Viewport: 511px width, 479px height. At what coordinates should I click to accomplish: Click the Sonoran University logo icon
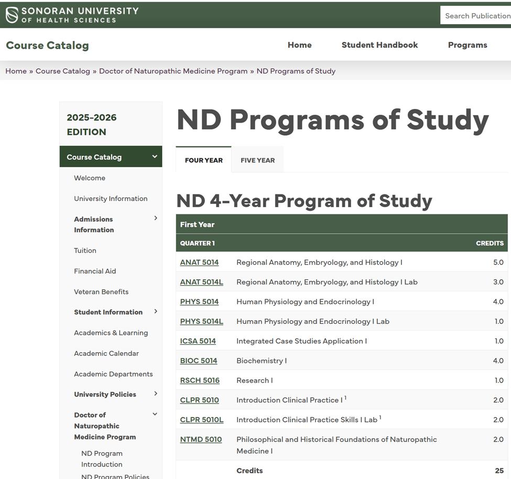12,15
